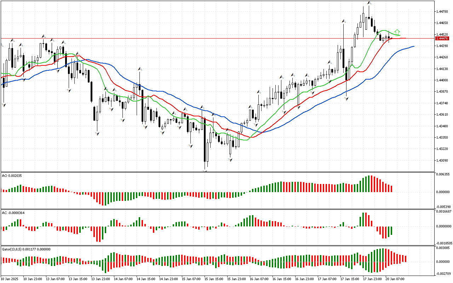453x283 pixels.
Task: Click the 1.44780 price scale label
Action: (442, 12)
